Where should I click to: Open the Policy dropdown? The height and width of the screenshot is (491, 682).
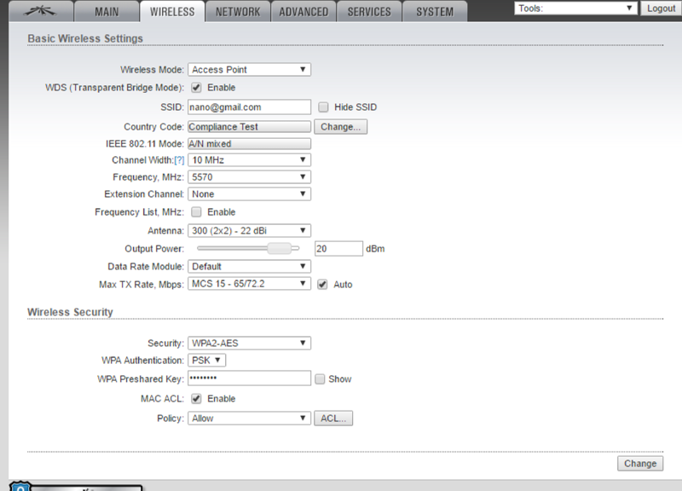point(249,419)
